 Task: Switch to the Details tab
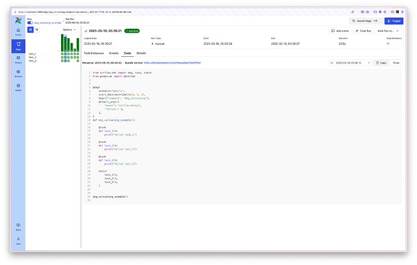141,53
